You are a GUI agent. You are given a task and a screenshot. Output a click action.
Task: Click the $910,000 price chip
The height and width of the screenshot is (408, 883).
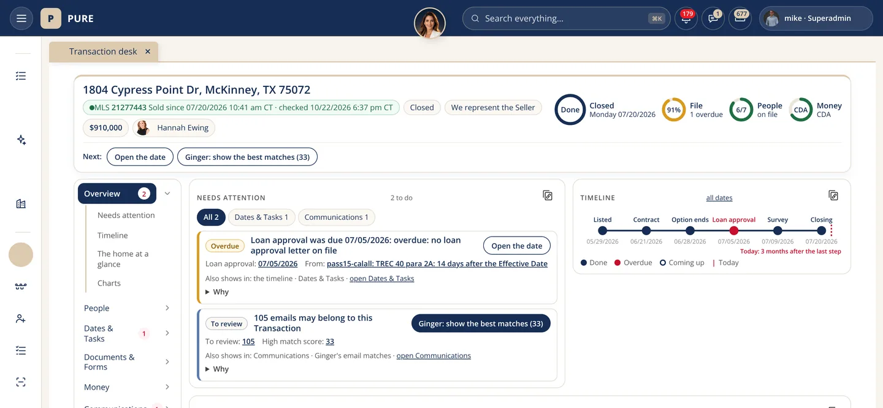pos(105,127)
